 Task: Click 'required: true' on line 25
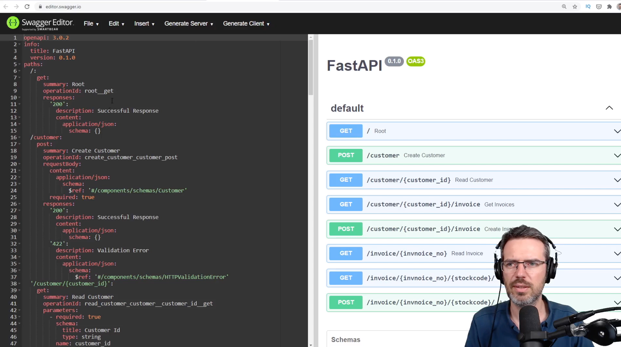pos(72,197)
